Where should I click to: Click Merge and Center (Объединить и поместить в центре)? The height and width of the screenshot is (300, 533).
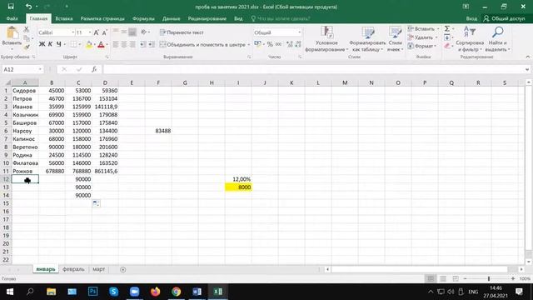[202, 44]
